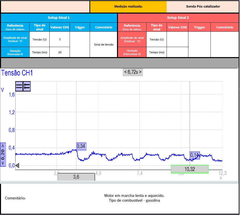
Task: Click the Sinal de tensão comment cell
Action: tap(104, 45)
